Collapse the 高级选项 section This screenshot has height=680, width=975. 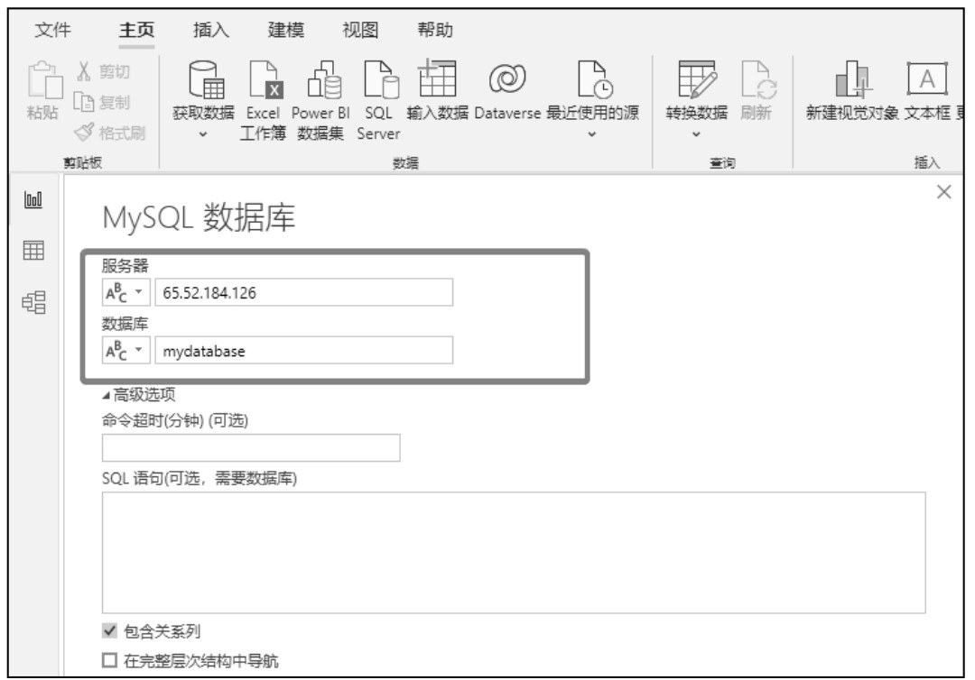pos(139,394)
